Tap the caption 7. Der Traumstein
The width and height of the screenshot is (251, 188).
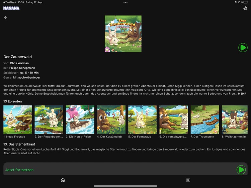coord(202,136)
